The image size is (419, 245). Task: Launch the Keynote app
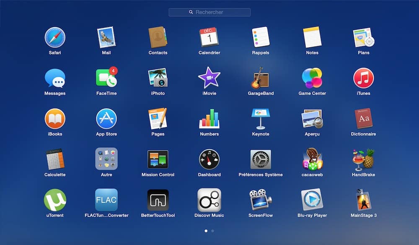tap(261, 119)
